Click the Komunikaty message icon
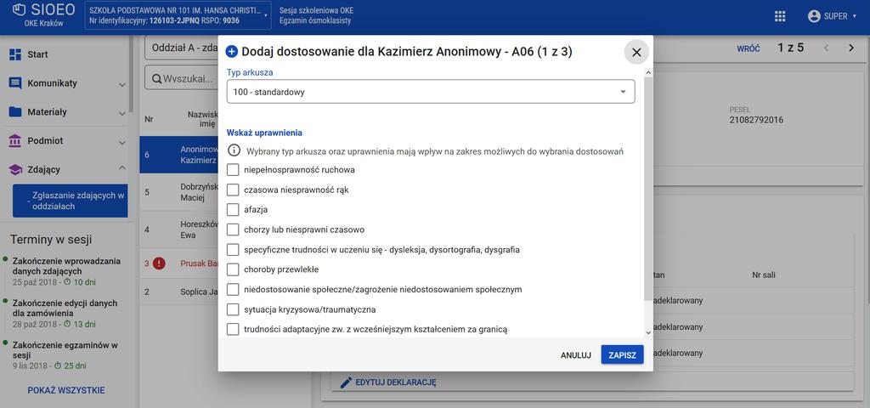Viewport: 870px width, 408px height. click(15, 83)
